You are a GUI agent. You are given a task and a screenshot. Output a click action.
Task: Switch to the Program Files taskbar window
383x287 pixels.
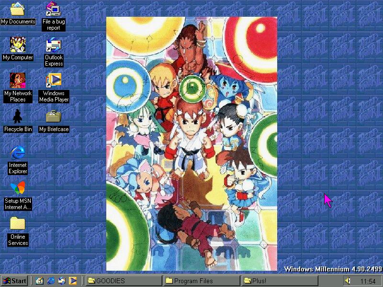pyautogui.click(x=201, y=281)
